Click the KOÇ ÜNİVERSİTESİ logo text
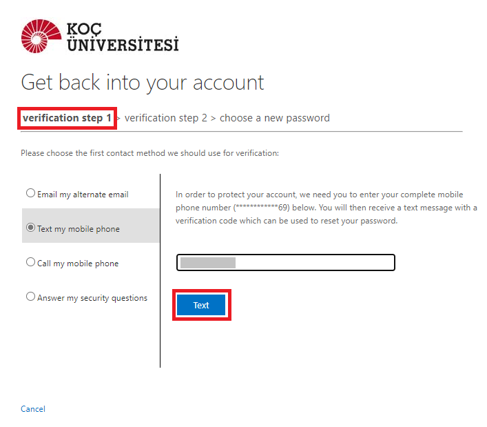This screenshot has width=487, height=427. pyautogui.click(x=123, y=38)
